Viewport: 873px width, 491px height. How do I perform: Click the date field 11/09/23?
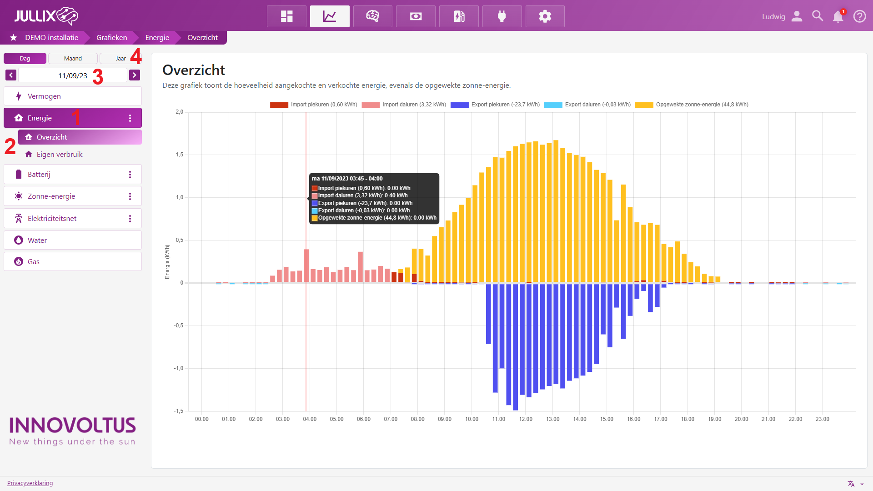[73, 75]
